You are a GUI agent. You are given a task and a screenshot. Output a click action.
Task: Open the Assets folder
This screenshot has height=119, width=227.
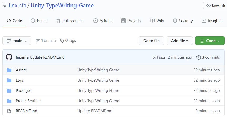coord(21,70)
